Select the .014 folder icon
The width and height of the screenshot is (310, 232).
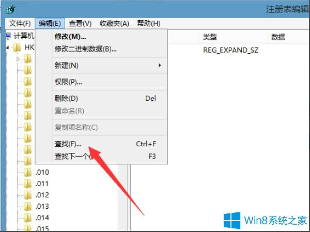28,218
